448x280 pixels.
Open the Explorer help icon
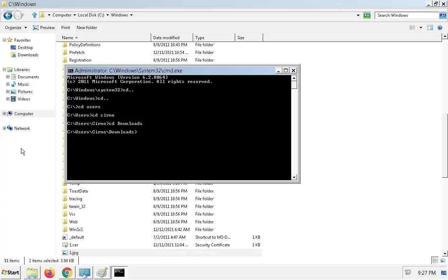click(440, 28)
